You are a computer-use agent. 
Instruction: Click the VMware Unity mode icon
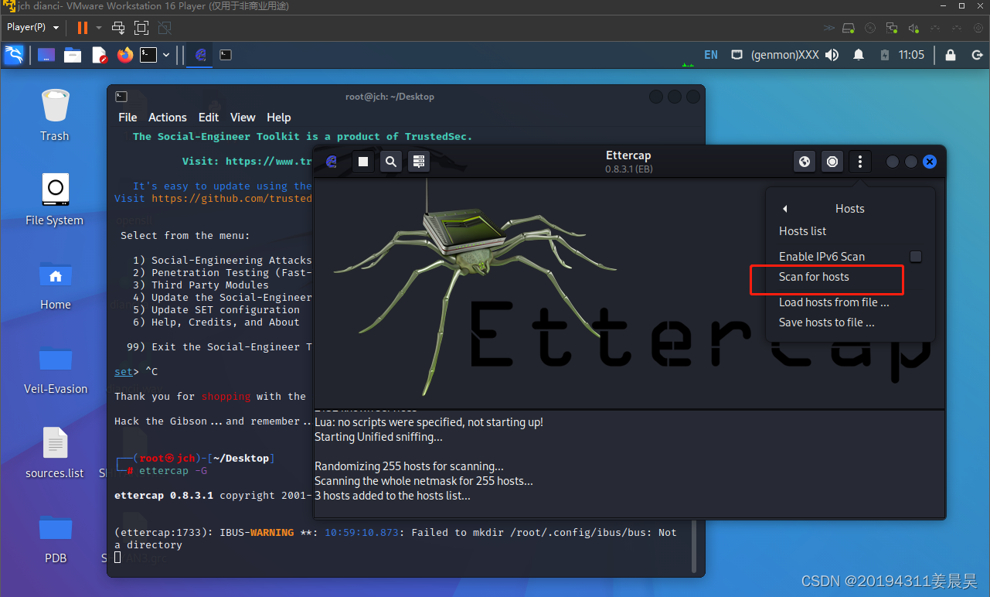pyautogui.click(x=165, y=28)
